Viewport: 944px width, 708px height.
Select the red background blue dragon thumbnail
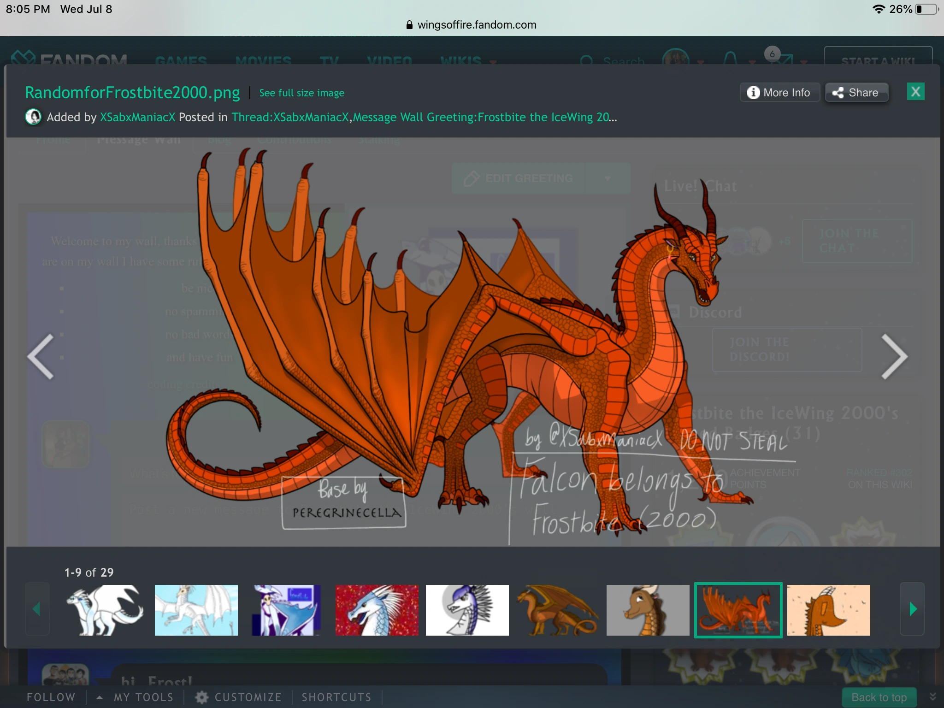tap(377, 610)
